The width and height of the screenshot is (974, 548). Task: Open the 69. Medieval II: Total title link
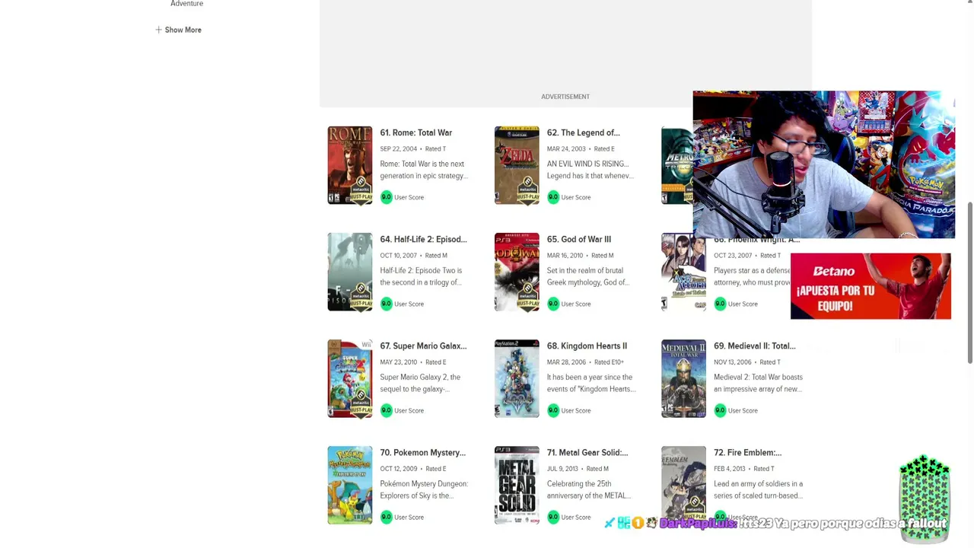pyautogui.click(x=754, y=346)
